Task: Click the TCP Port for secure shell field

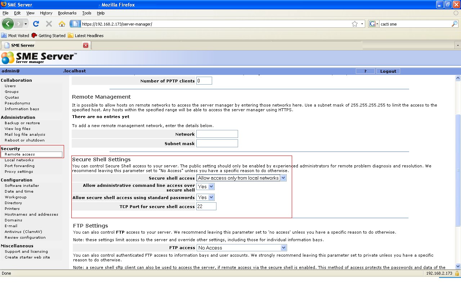Action: pos(206,206)
